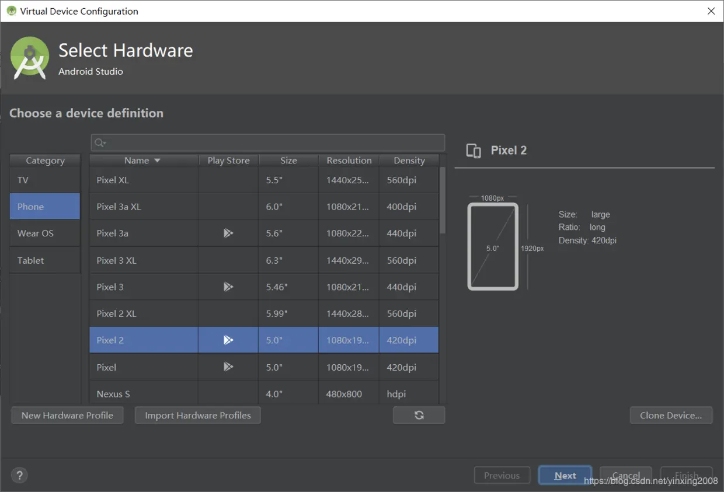Image resolution: width=724 pixels, height=492 pixels.
Task: Select the TV category
Action: click(45, 180)
